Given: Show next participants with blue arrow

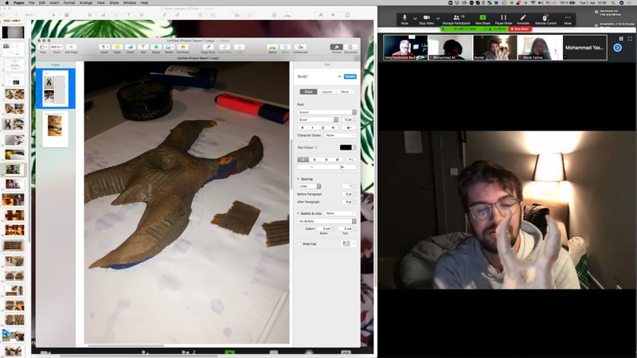Looking at the screenshot, I should tap(618, 48).
